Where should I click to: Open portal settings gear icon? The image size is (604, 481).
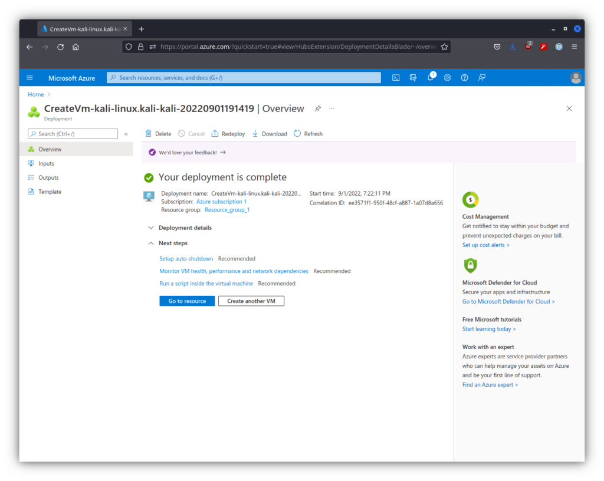447,78
